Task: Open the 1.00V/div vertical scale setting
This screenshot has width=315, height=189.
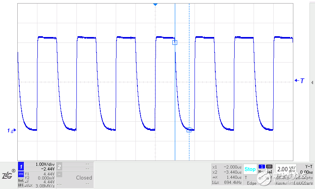Action: pyautogui.click(x=44, y=164)
